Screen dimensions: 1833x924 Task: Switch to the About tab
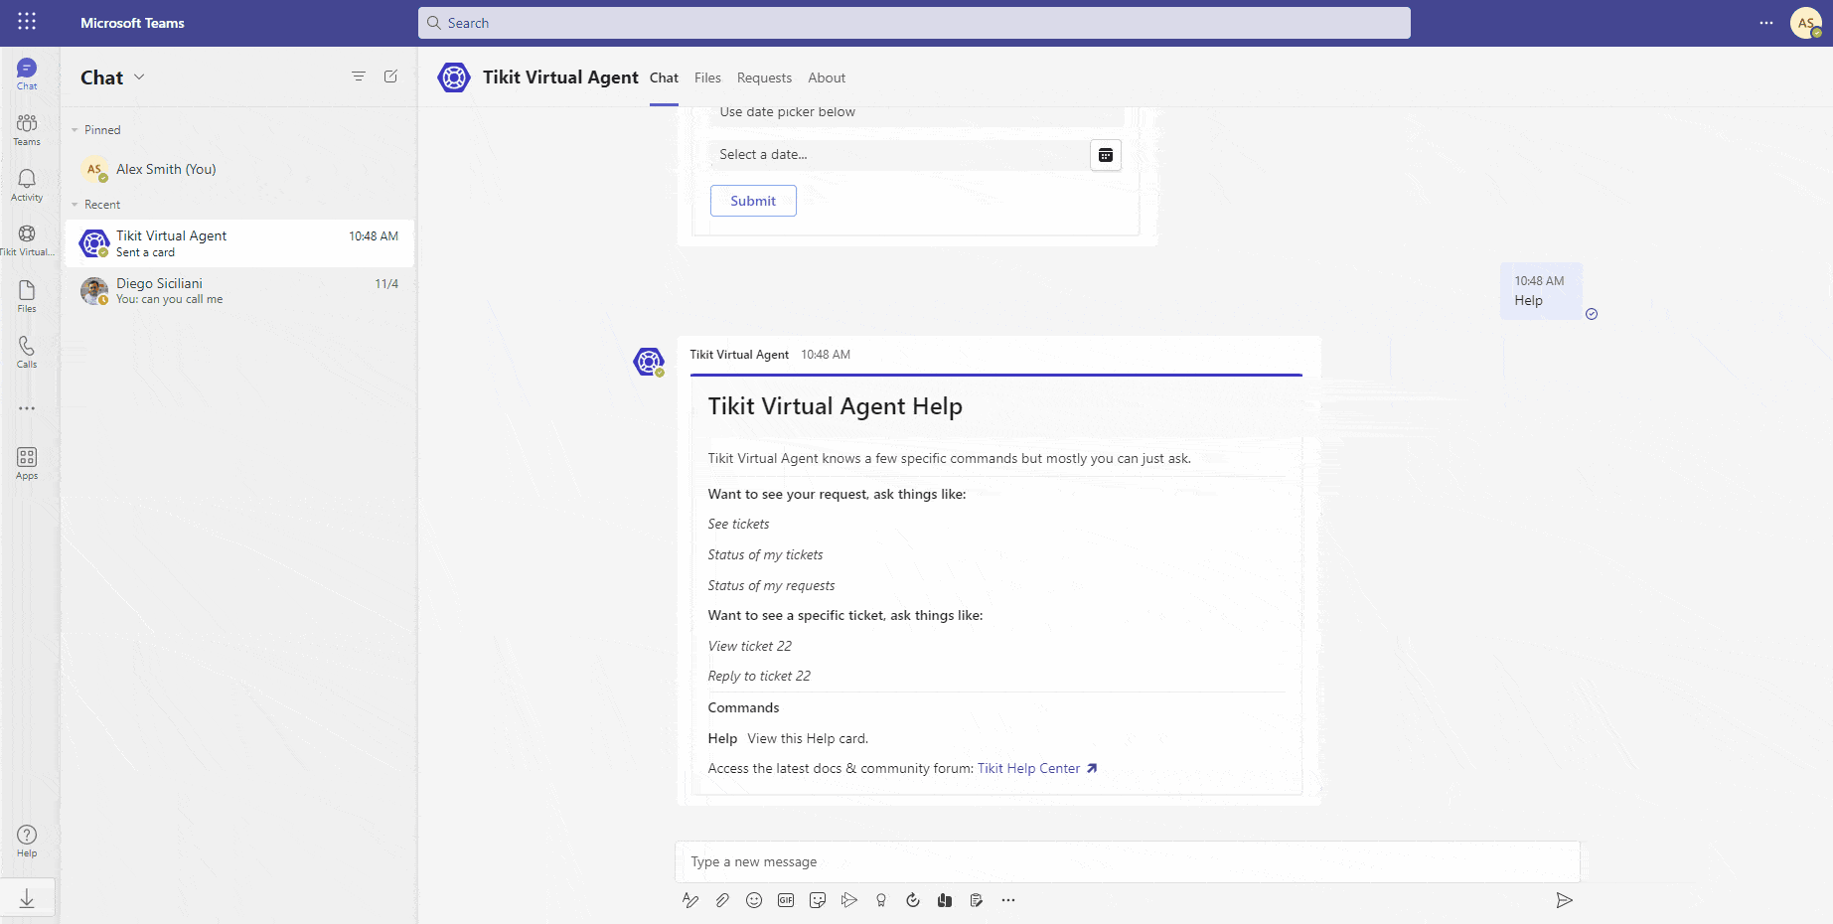click(x=827, y=77)
